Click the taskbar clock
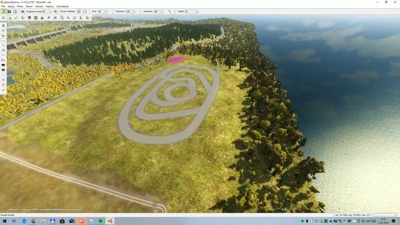The image size is (400, 225). click(x=383, y=221)
